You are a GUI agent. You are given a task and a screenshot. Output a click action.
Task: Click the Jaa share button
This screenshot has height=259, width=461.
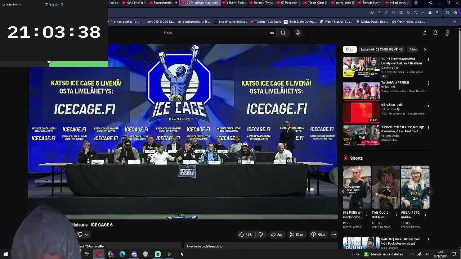[x=277, y=235]
